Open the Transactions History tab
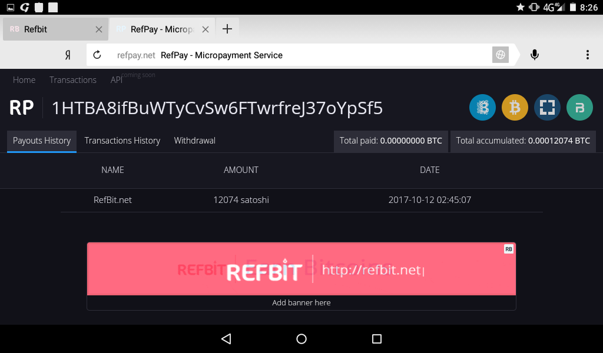The image size is (603, 353). pos(122,141)
